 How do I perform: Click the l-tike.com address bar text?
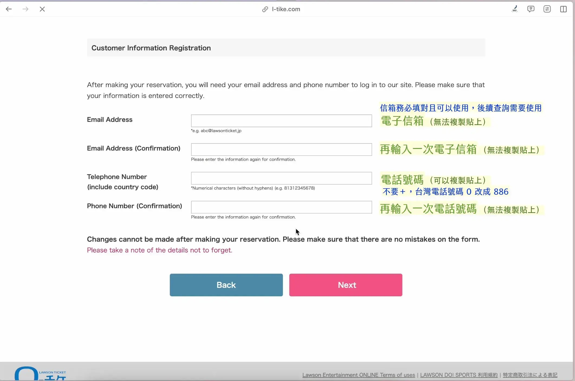point(286,9)
